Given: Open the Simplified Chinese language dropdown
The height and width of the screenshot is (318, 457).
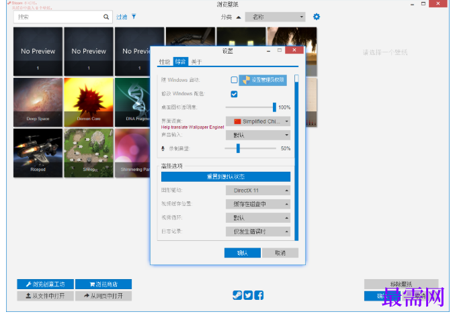Looking at the screenshot, I should [258, 121].
